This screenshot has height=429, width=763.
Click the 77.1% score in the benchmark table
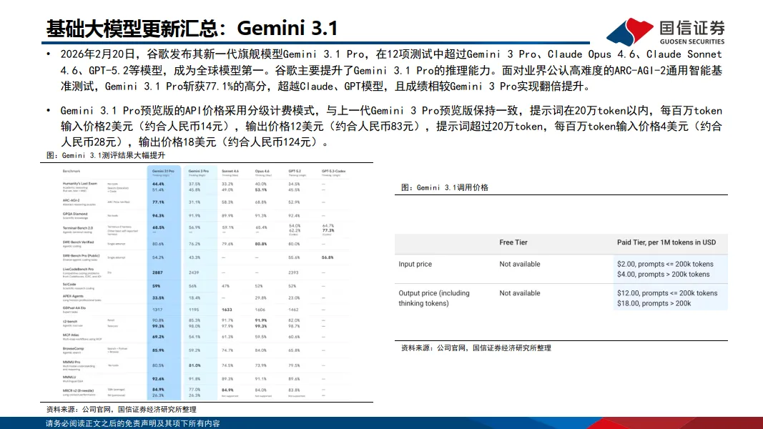tap(158, 202)
